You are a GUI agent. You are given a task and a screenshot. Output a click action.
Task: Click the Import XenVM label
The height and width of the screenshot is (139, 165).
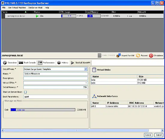pyautogui.click(x=128, y=56)
